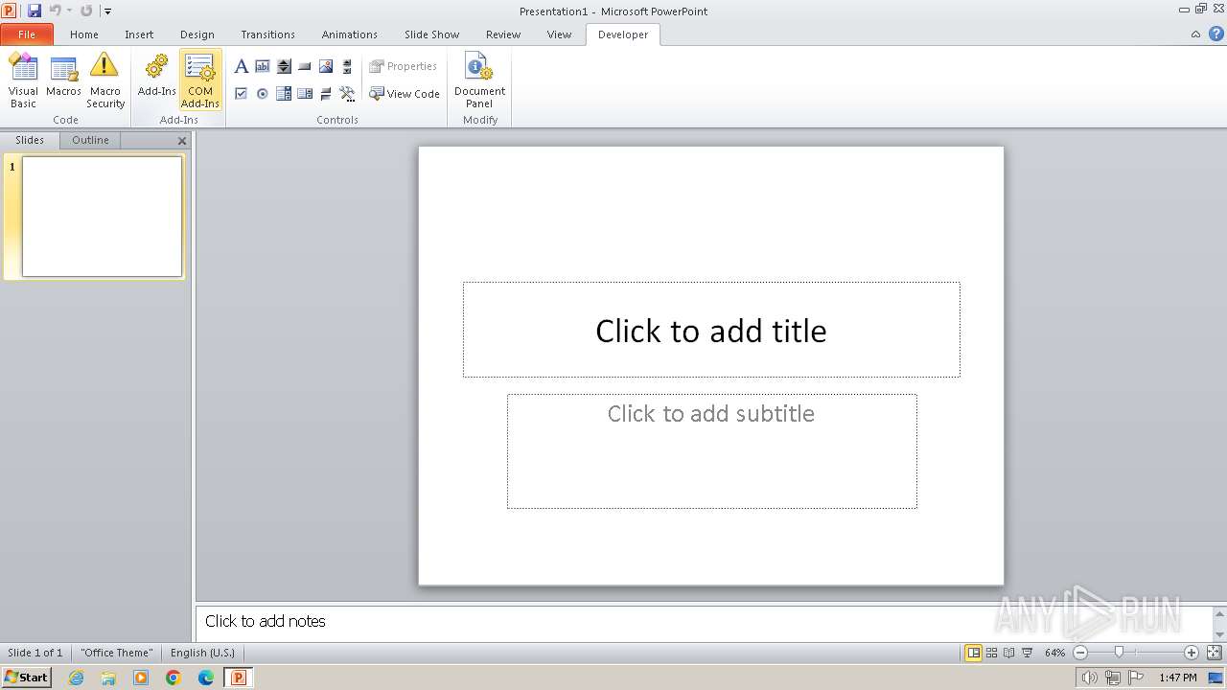Click the title placeholder on slide
This screenshot has height=690, width=1227.
click(711, 330)
